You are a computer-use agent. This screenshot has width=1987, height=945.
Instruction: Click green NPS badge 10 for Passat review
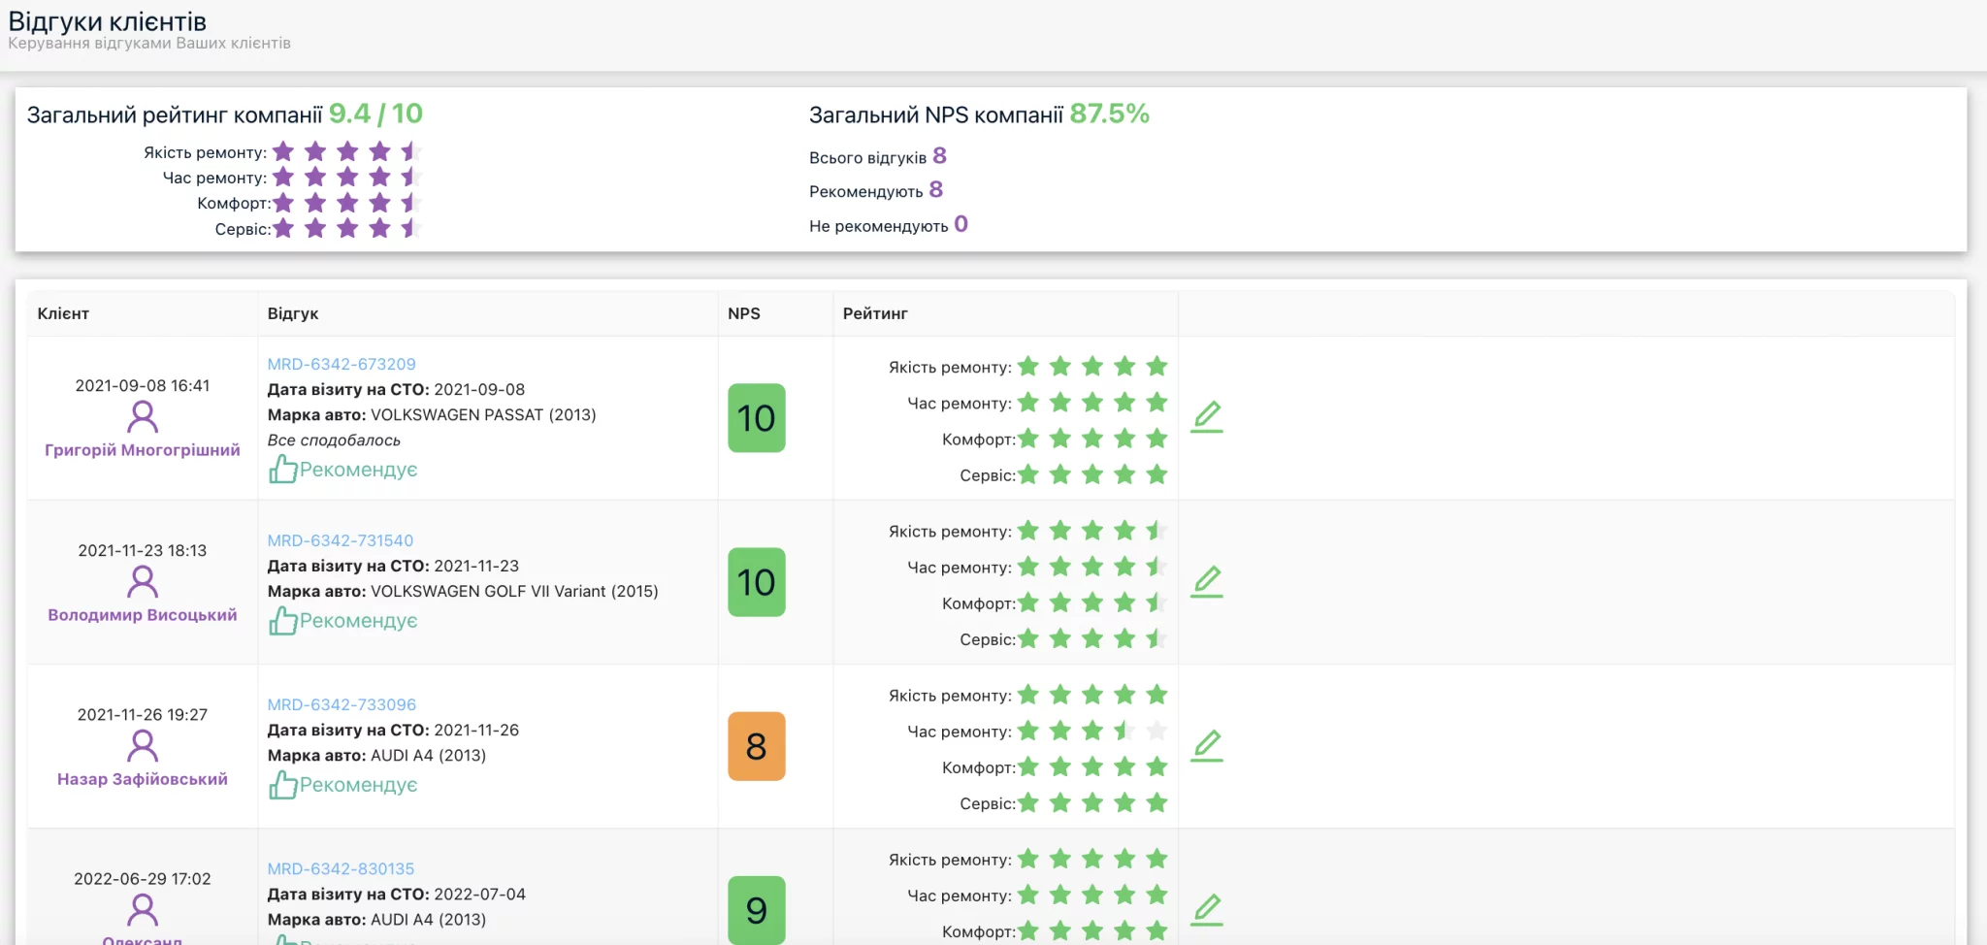click(757, 418)
